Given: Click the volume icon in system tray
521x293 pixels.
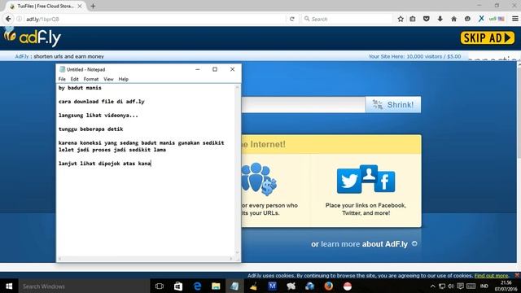Looking at the screenshot, I should click(x=451, y=286).
